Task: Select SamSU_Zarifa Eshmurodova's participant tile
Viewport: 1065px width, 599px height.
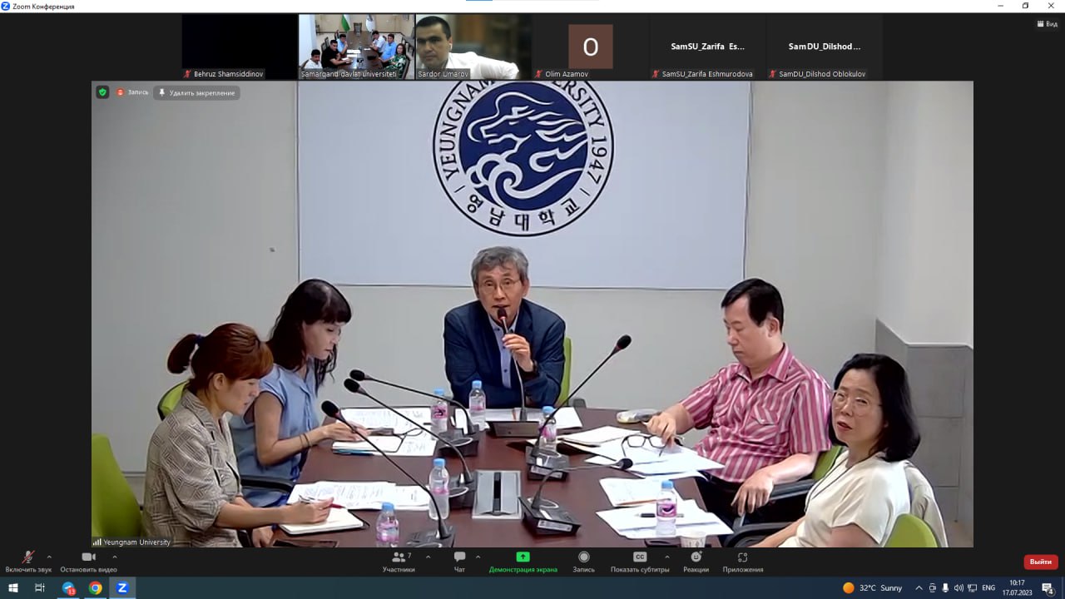Action: coord(707,47)
